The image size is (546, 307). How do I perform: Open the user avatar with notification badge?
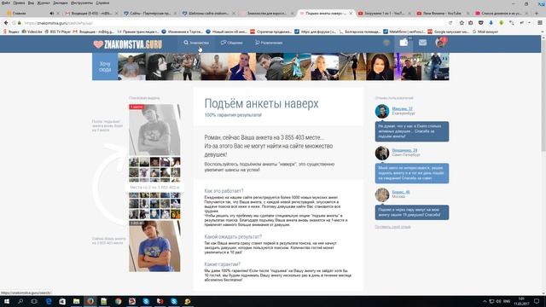[440, 43]
